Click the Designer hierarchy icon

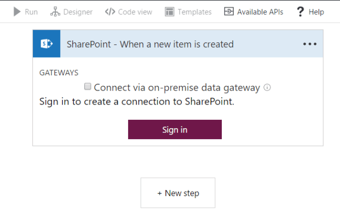tap(55, 12)
